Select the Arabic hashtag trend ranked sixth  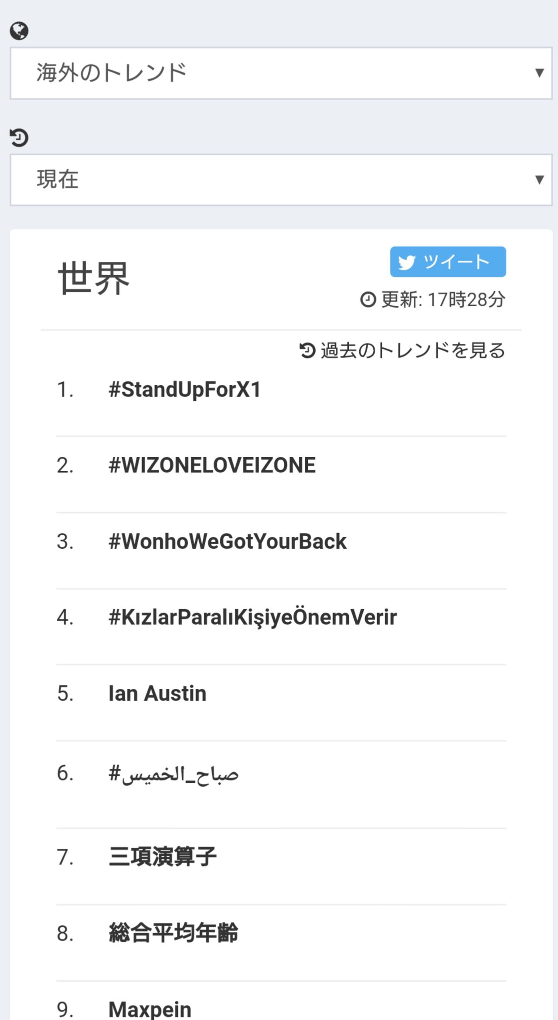(174, 774)
